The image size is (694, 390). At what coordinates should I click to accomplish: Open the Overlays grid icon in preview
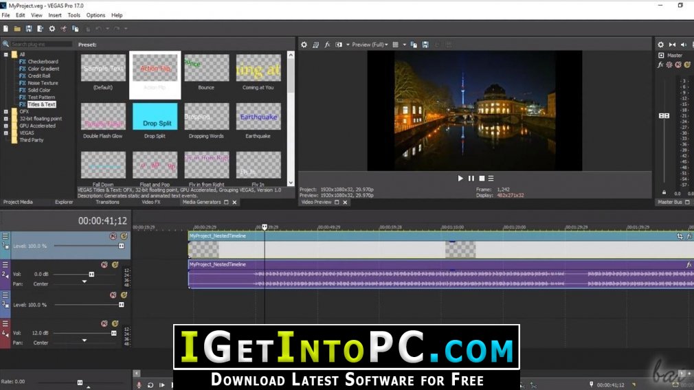click(x=396, y=45)
